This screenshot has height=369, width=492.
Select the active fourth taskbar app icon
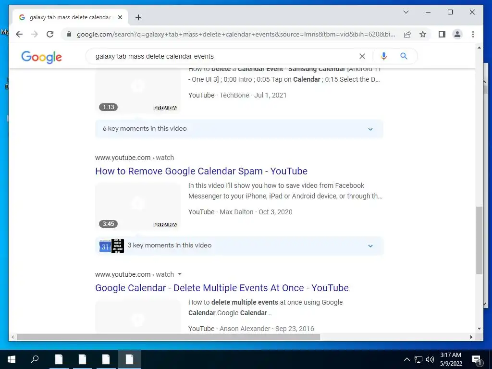[130, 359]
